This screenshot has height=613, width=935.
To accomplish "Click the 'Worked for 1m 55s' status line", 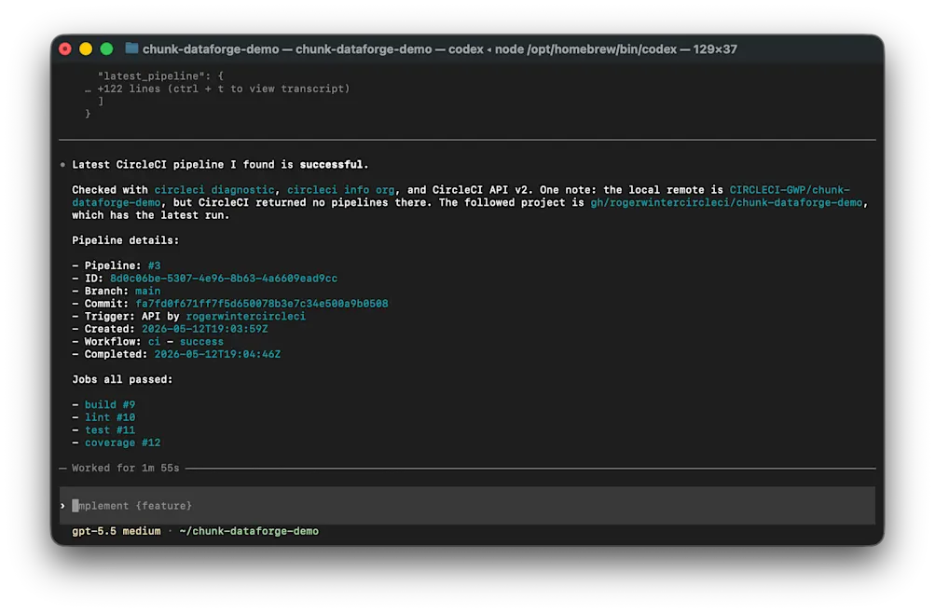I will [125, 469].
